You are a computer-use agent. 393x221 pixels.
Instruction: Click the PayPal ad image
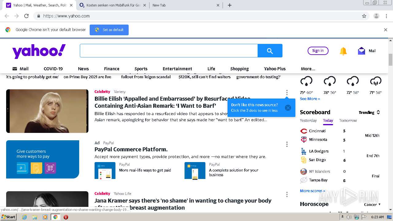tap(43, 159)
